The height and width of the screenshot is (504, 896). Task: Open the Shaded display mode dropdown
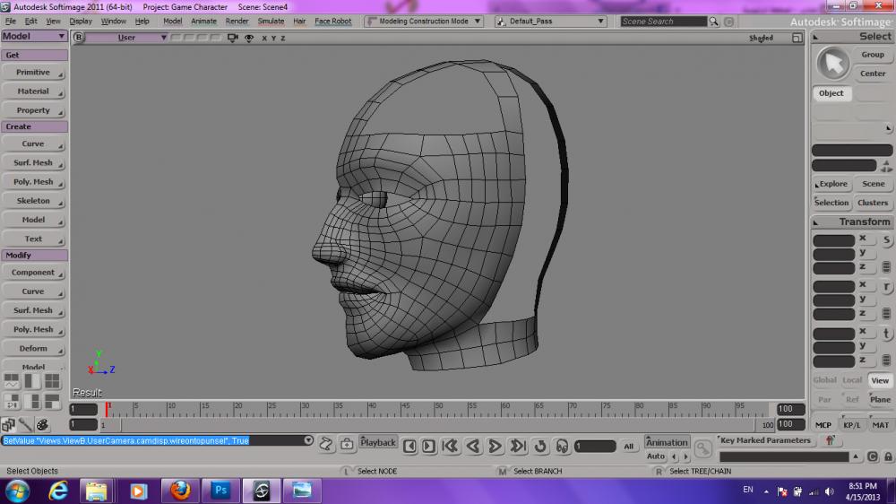pos(761,38)
